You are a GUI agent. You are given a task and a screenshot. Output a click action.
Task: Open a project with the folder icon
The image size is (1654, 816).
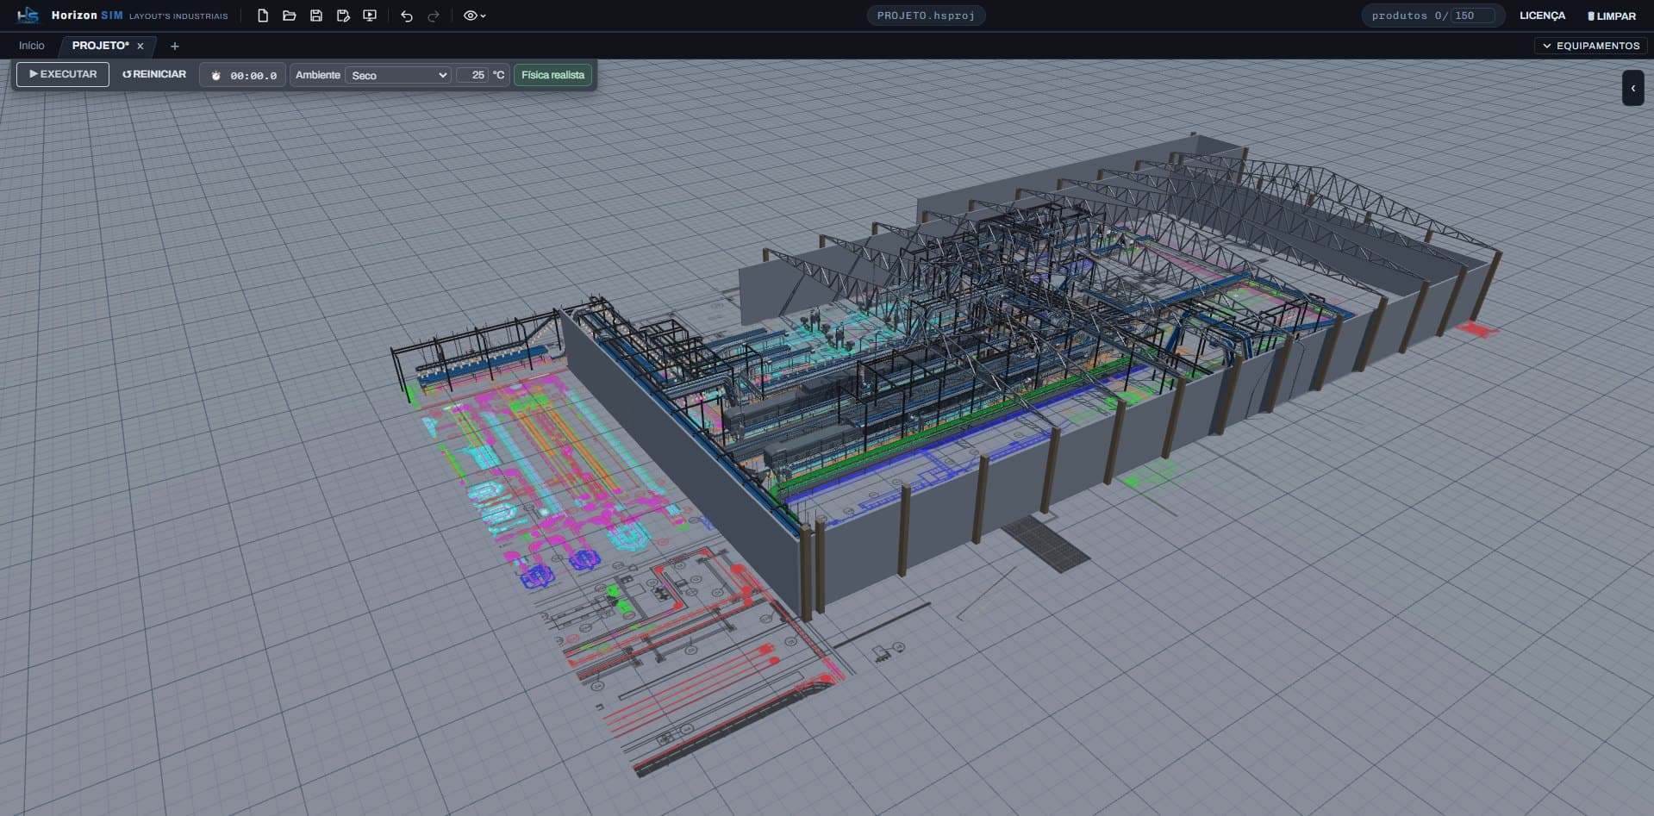(x=290, y=16)
